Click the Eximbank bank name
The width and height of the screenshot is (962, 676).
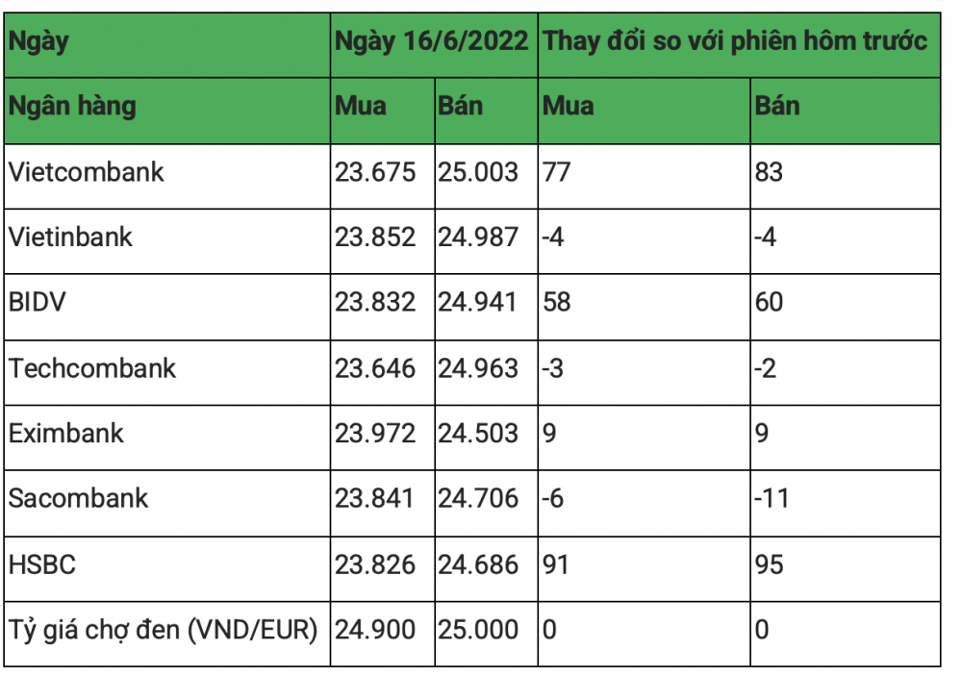pyautogui.click(x=65, y=434)
